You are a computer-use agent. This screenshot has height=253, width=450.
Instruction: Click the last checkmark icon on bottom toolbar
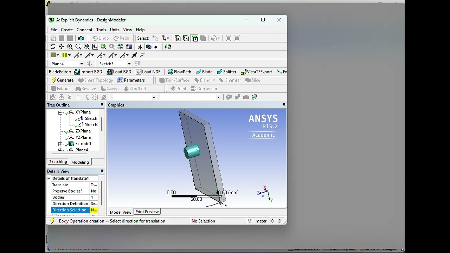(254, 97)
